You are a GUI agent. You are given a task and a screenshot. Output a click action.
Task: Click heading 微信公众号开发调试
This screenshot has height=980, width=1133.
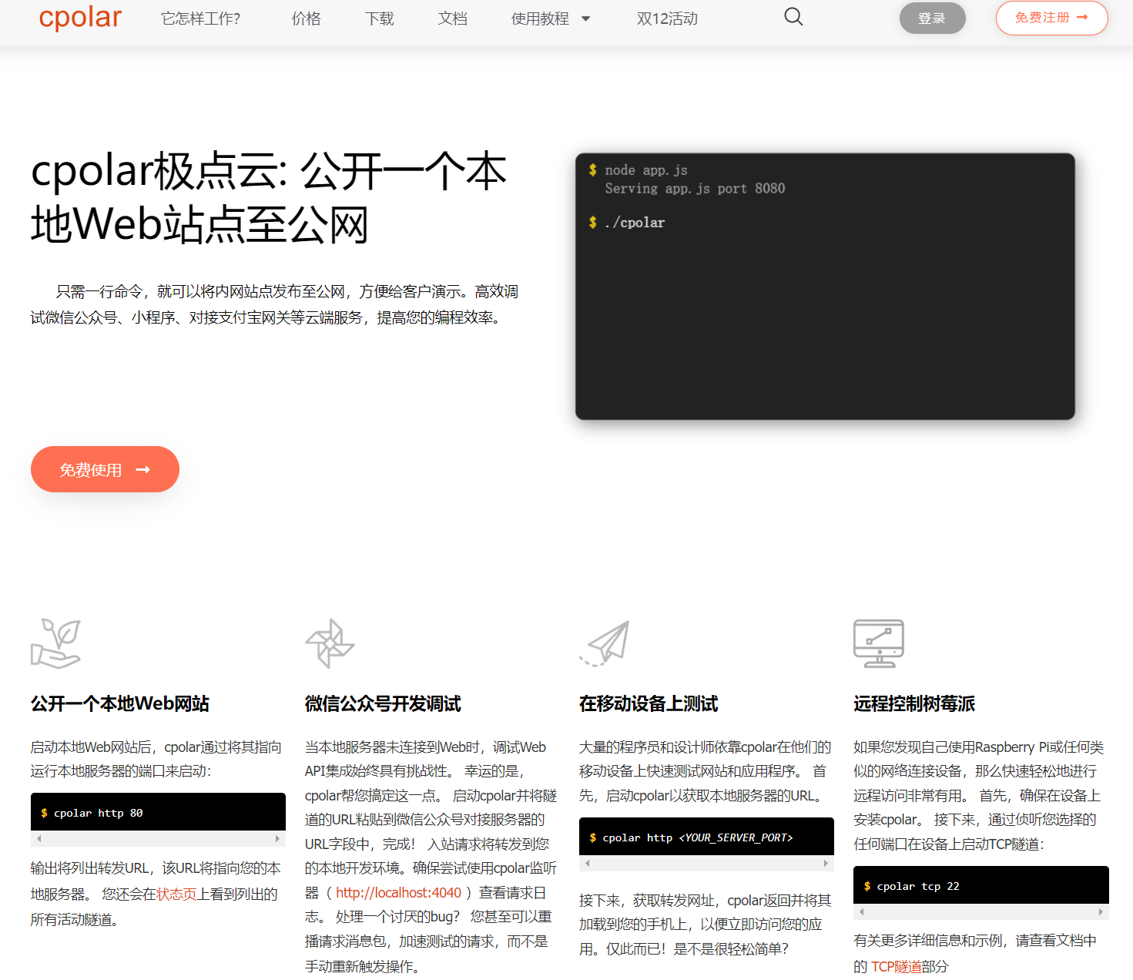click(x=383, y=703)
